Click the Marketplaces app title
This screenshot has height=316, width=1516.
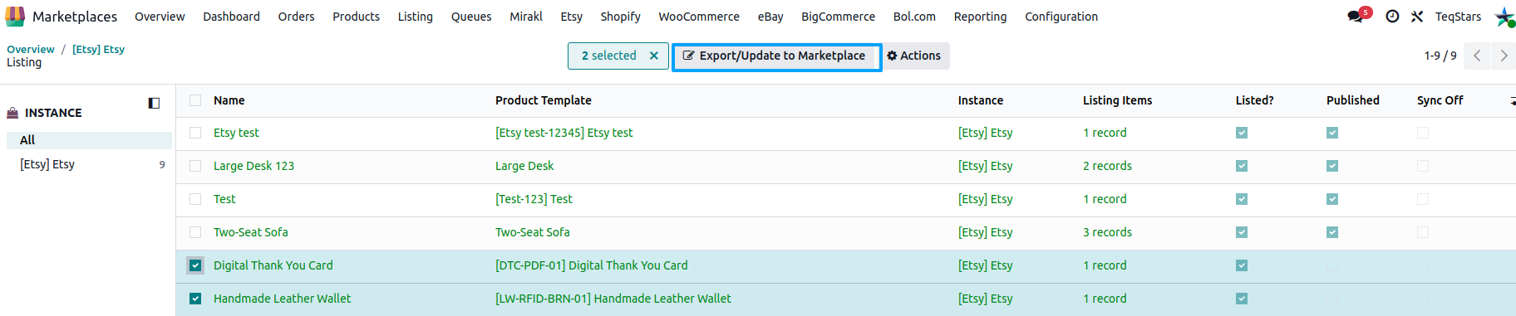[75, 17]
